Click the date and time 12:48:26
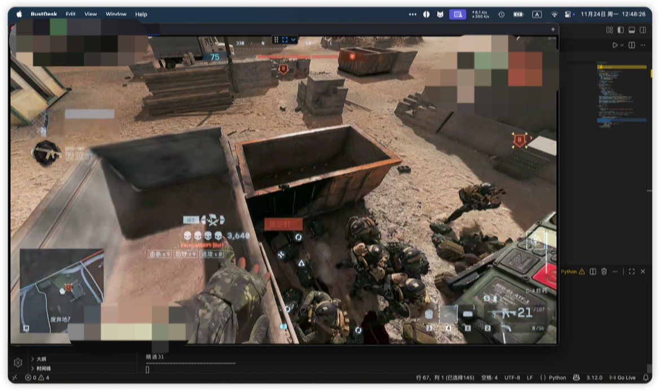660x391 pixels. 613,14
